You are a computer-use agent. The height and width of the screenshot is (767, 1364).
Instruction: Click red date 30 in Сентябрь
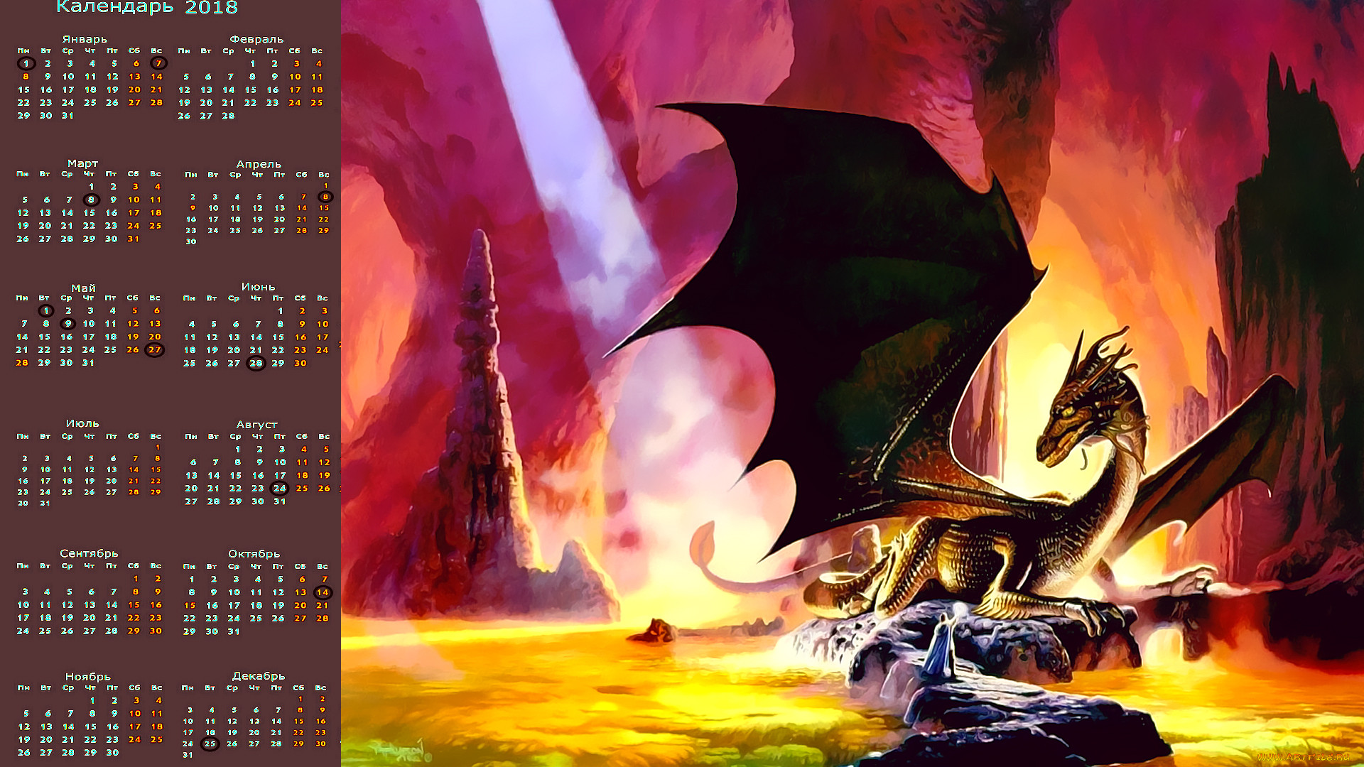coord(156,631)
